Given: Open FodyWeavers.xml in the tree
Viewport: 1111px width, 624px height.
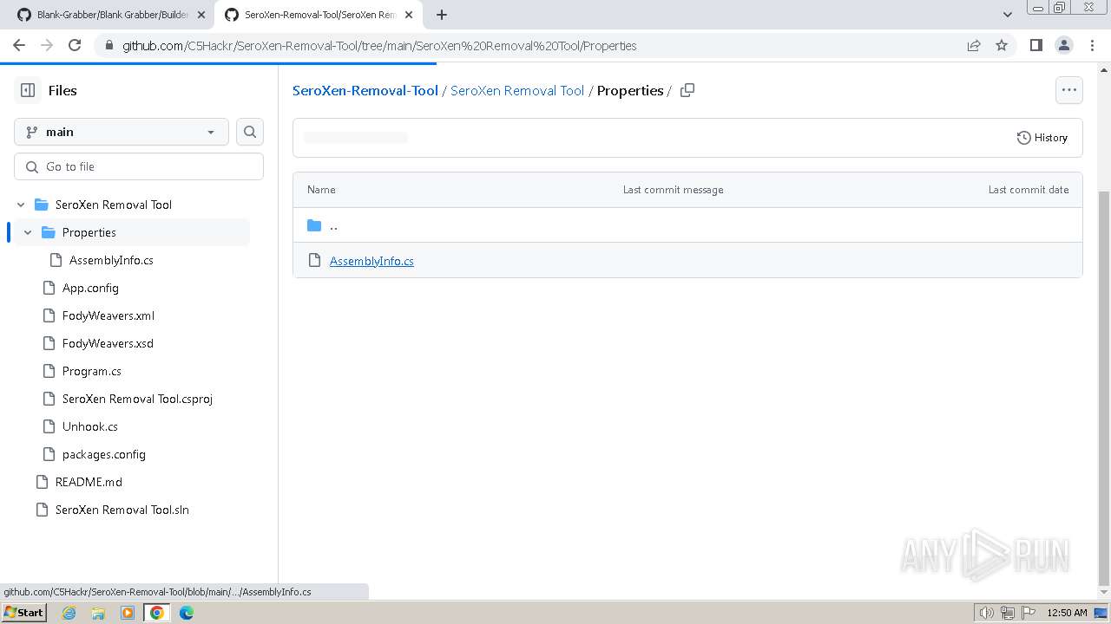Looking at the screenshot, I should tap(108, 315).
